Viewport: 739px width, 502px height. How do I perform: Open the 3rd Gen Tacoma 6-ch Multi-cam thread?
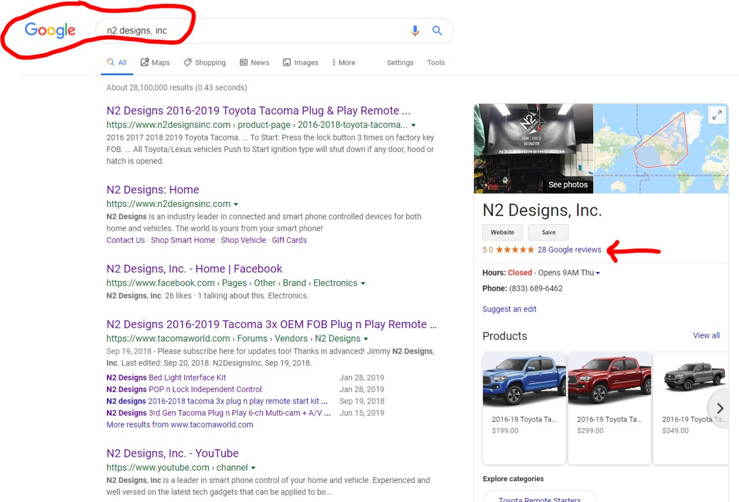(x=218, y=413)
